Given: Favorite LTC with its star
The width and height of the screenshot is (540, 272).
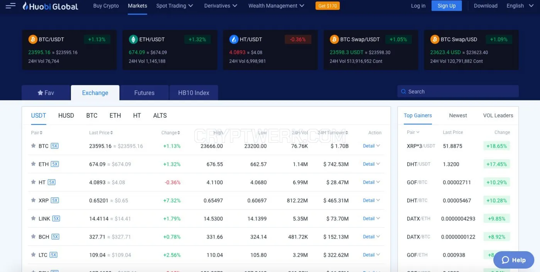Looking at the screenshot, I should [x=34, y=254].
